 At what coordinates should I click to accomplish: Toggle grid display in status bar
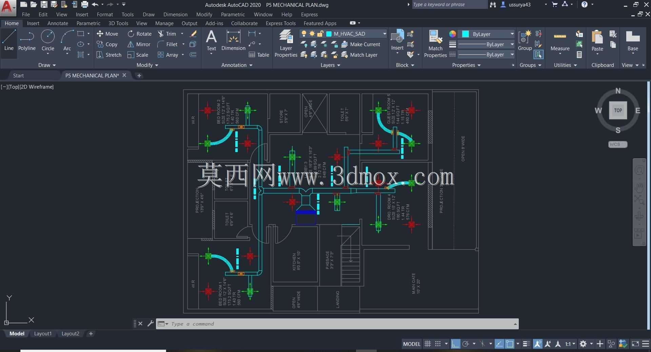[x=428, y=344]
